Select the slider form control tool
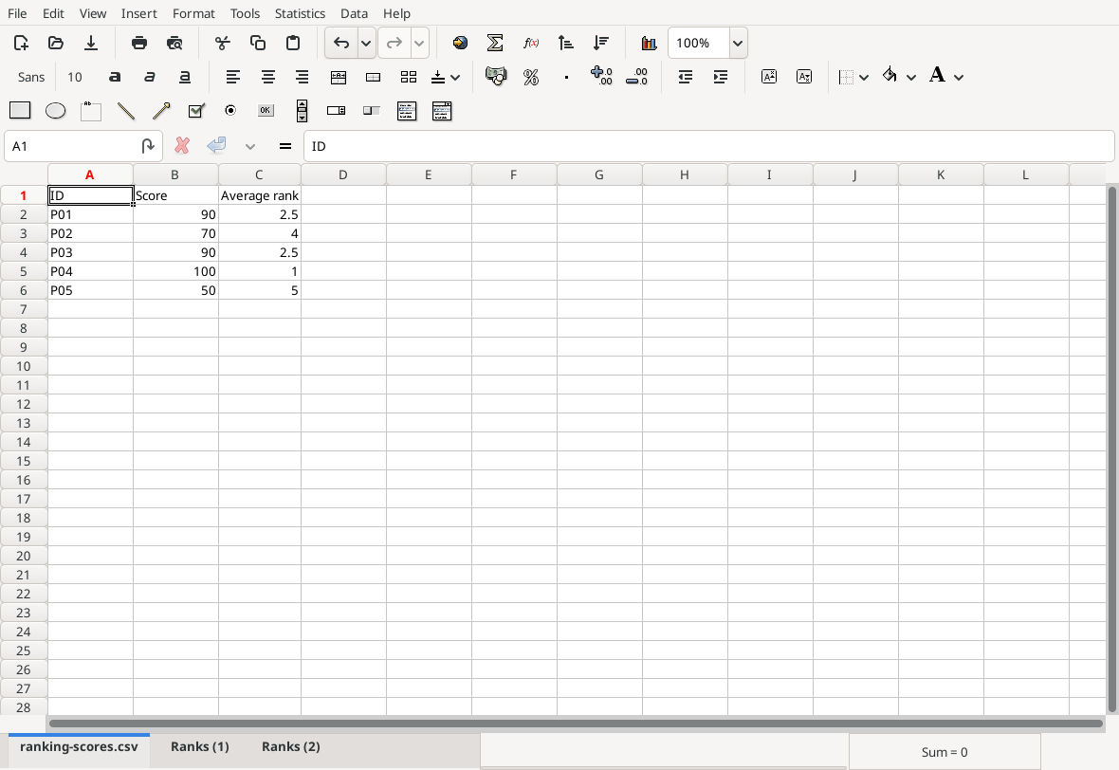 [371, 111]
